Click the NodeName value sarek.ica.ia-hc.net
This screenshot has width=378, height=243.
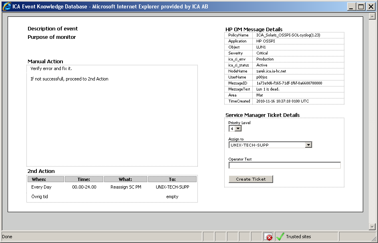click(x=271, y=71)
